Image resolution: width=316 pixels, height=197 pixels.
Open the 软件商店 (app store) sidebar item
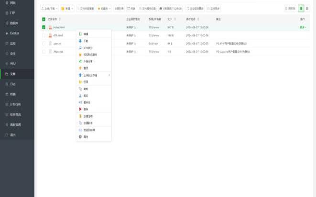(17, 114)
